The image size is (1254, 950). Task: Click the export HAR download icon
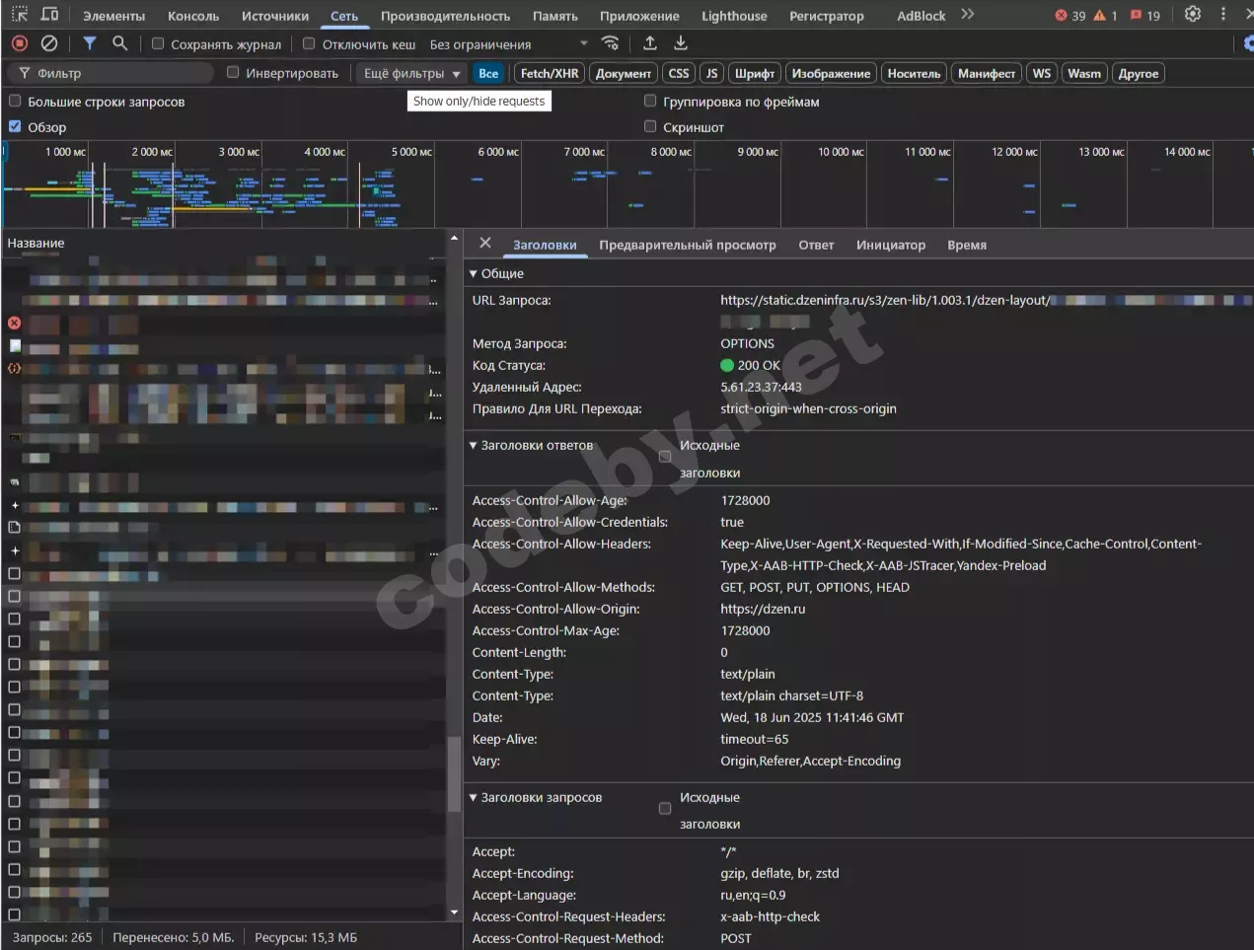coord(681,43)
